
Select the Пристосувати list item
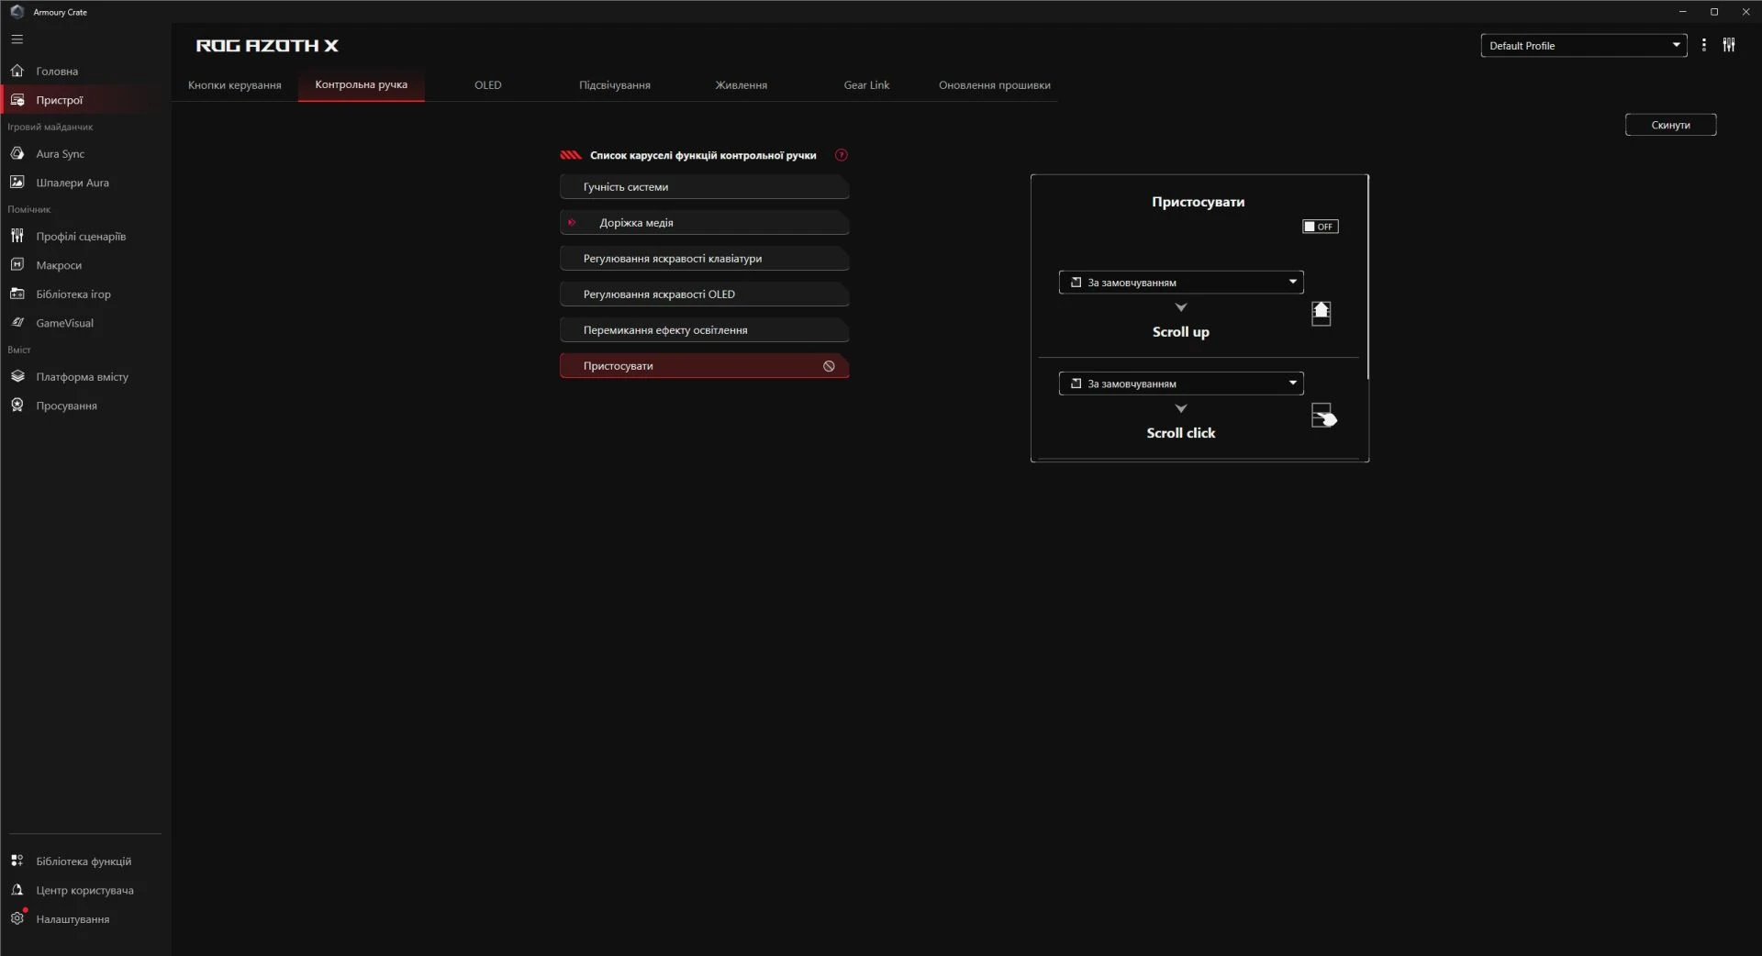coord(704,366)
